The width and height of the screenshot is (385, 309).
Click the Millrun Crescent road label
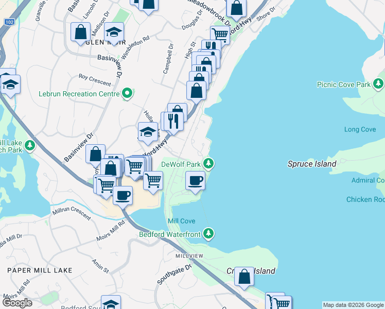72,213
